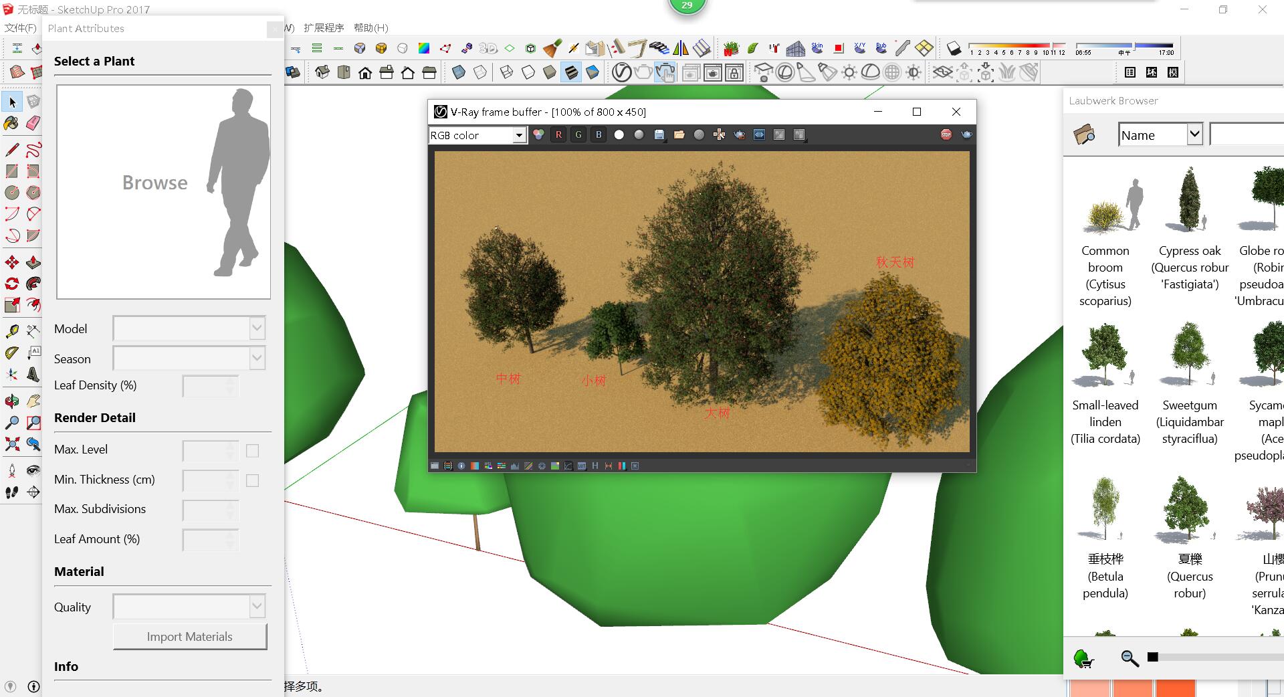Open the 帮助(H) menu
The image size is (1284, 697).
pos(371,28)
